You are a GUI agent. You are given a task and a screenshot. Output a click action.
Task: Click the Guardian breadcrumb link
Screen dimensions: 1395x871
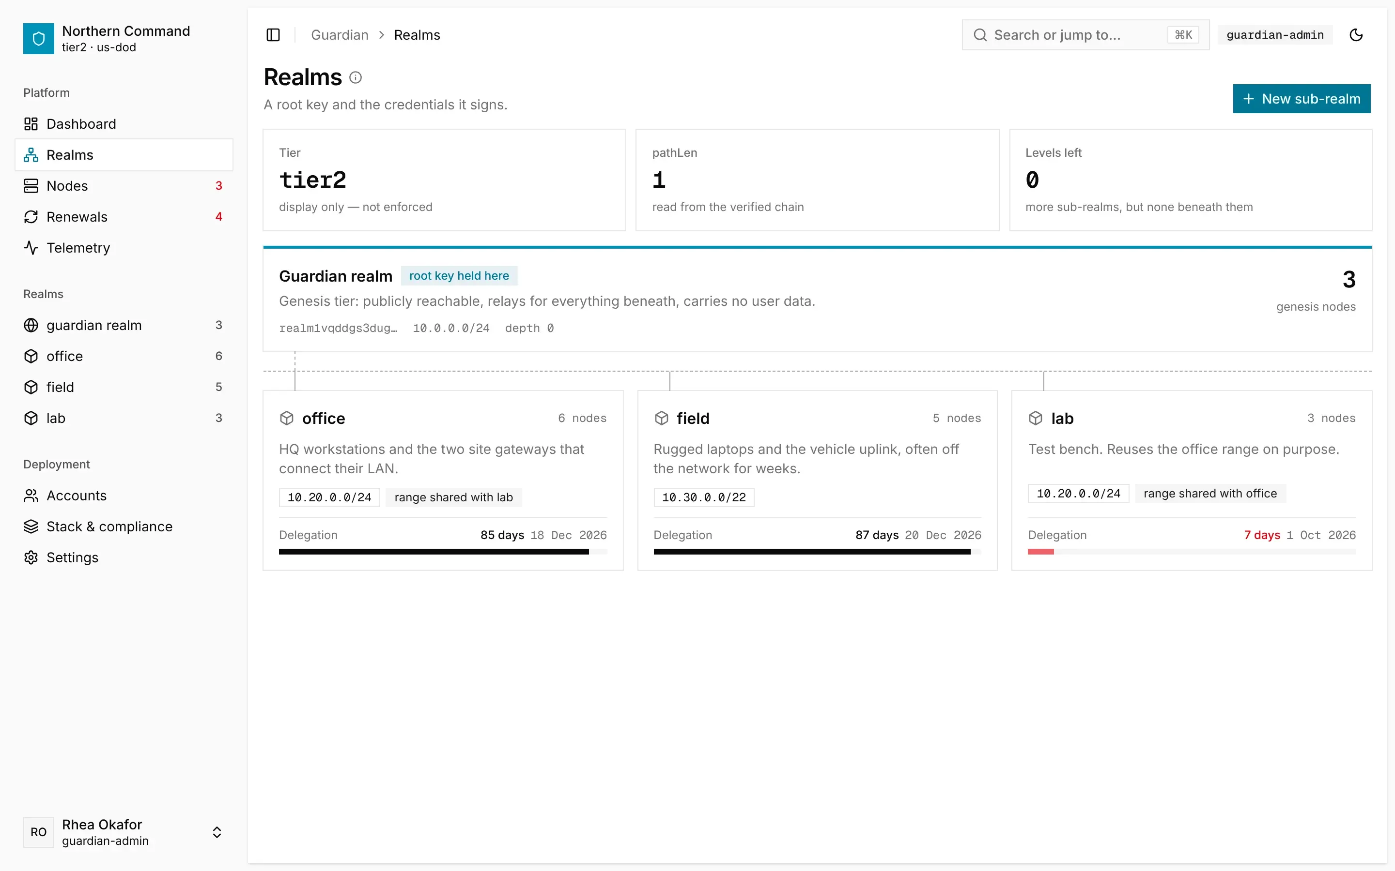point(340,35)
